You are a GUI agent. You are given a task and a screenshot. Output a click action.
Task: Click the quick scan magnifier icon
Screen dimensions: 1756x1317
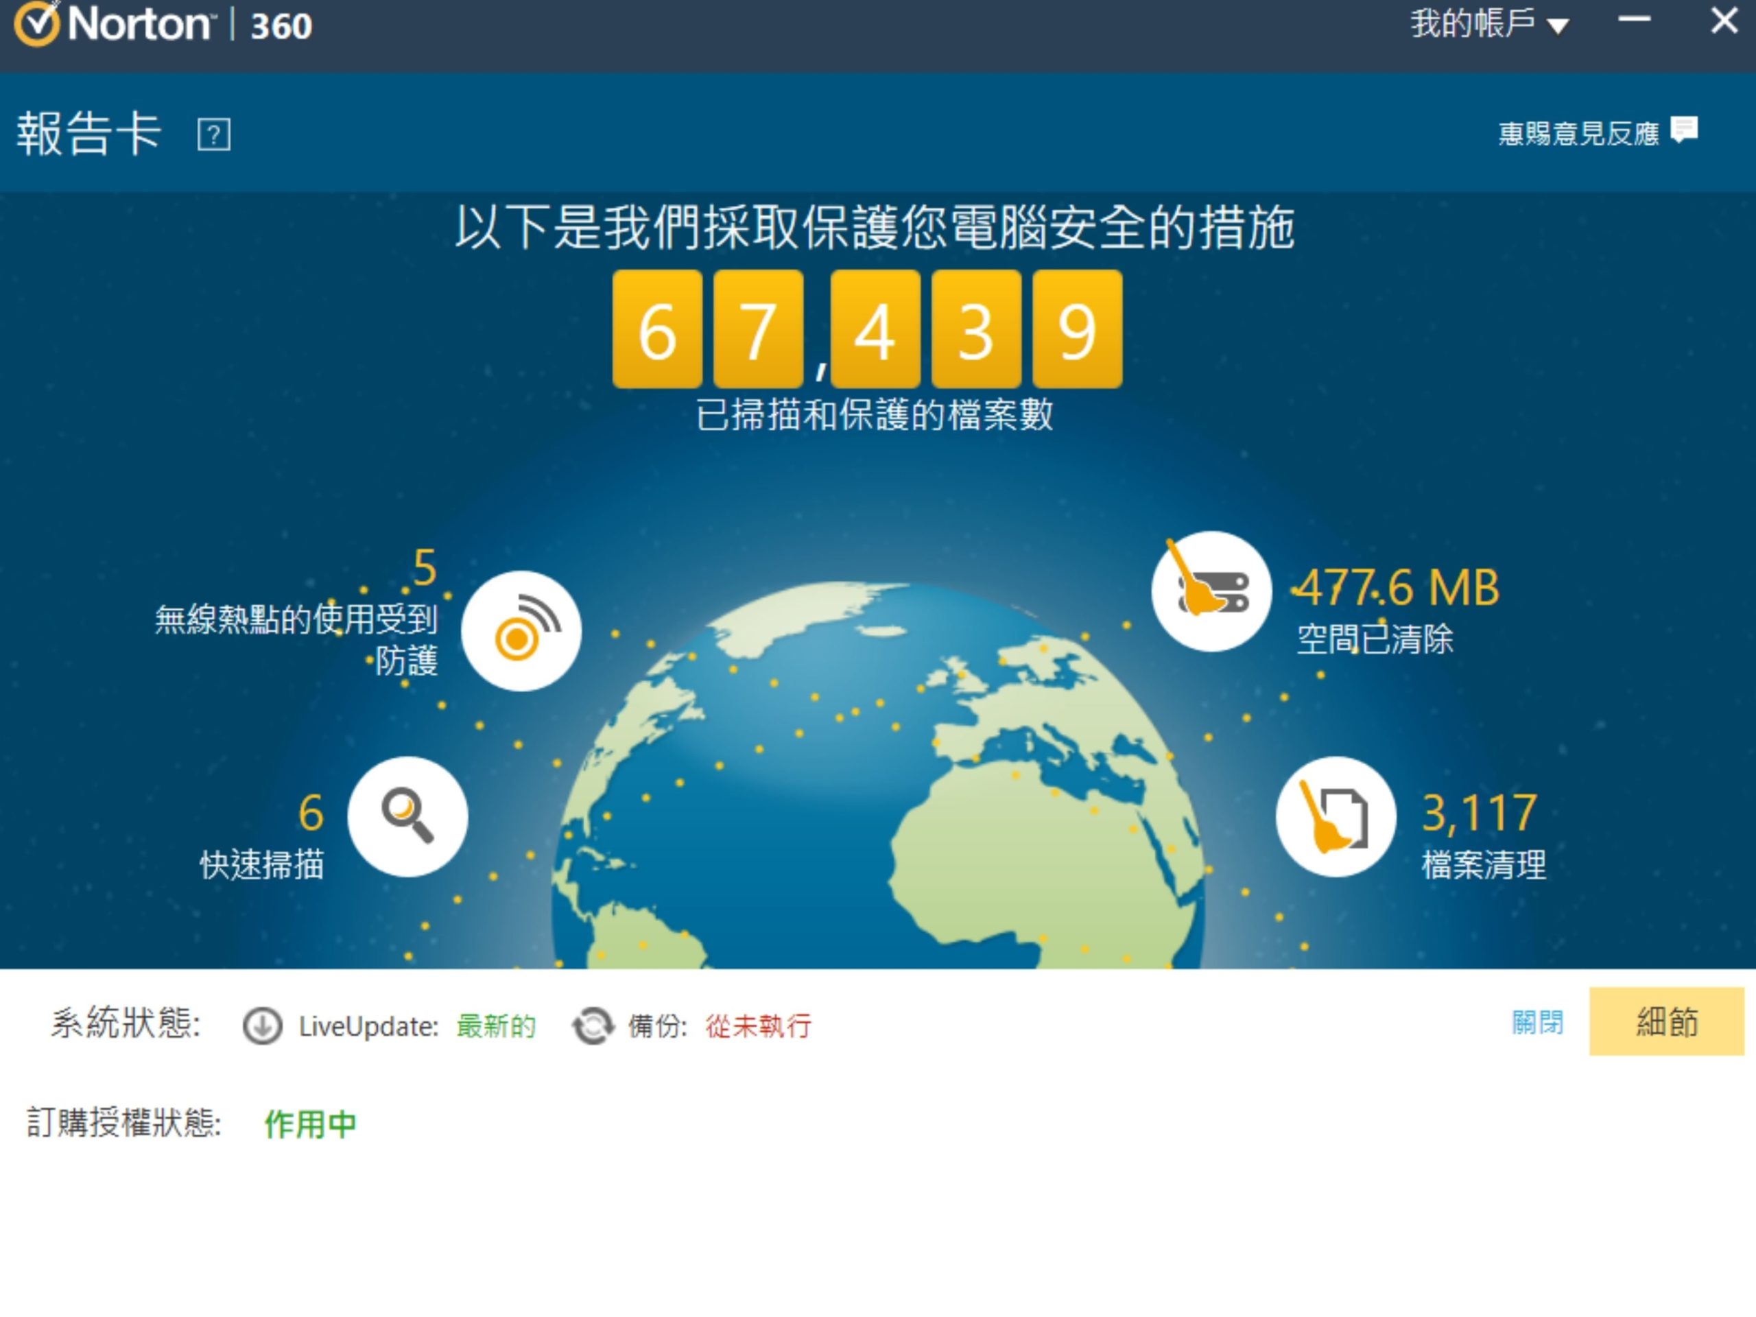click(x=408, y=816)
